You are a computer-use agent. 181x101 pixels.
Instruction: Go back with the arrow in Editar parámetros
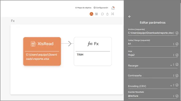[x=130, y=16]
